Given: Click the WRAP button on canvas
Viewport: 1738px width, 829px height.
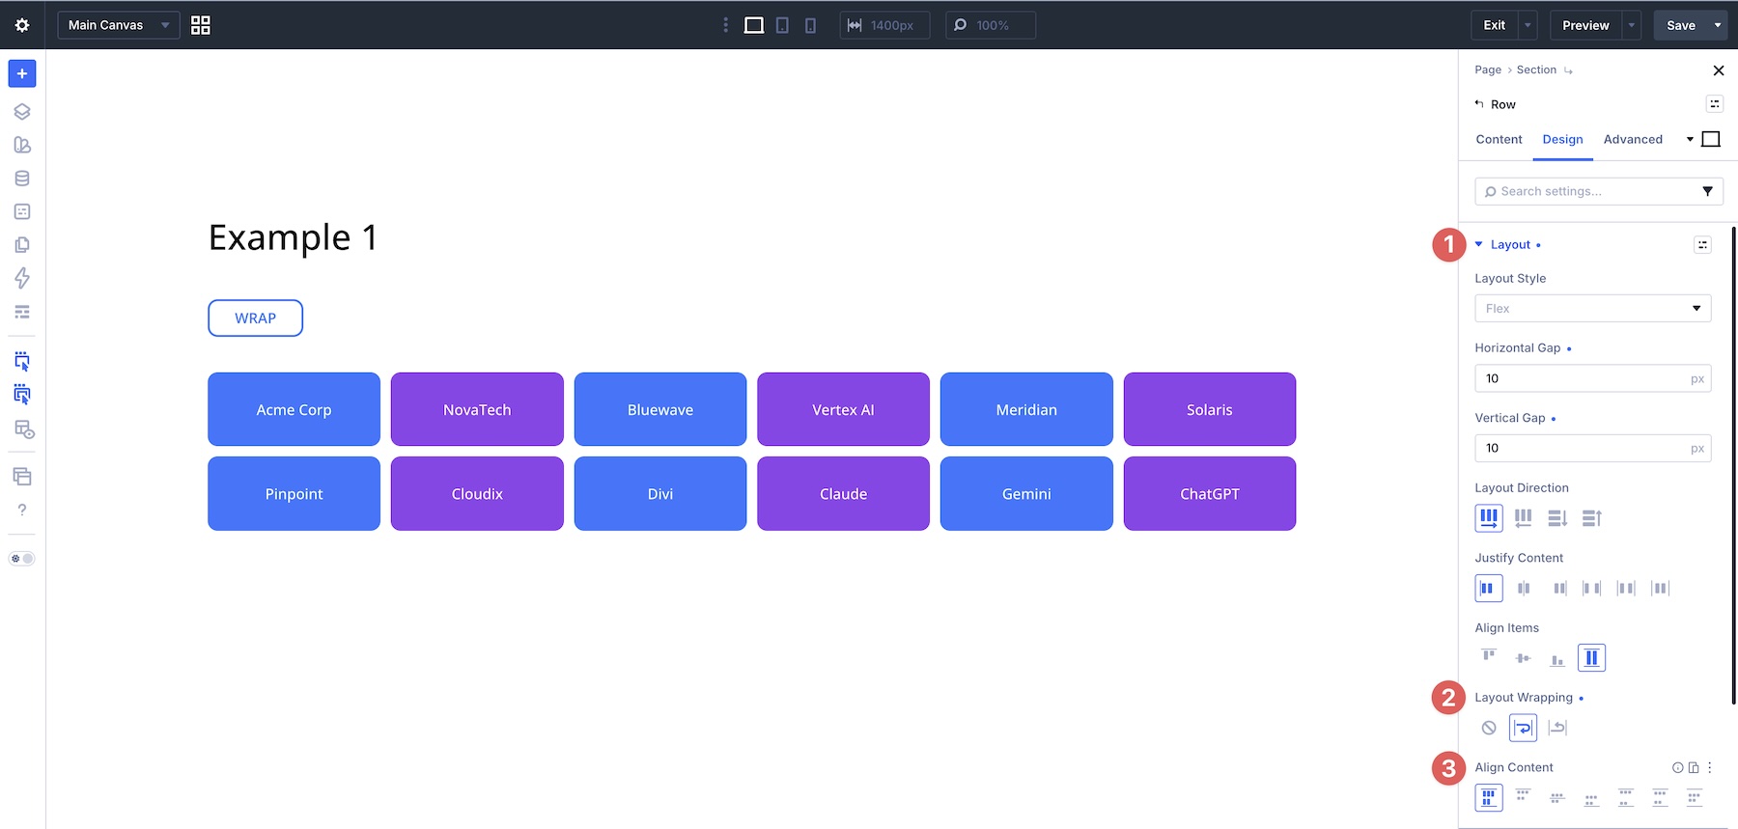Looking at the screenshot, I should coord(256,318).
